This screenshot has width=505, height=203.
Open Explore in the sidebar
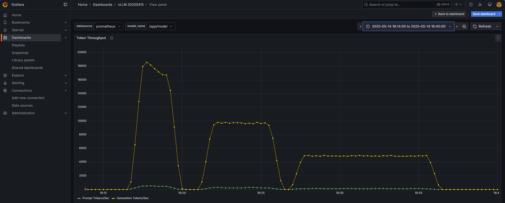(x=18, y=75)
